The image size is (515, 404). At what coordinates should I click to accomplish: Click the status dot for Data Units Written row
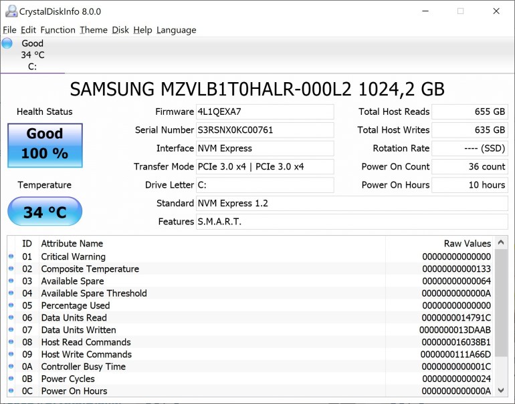tap(11, 330)
